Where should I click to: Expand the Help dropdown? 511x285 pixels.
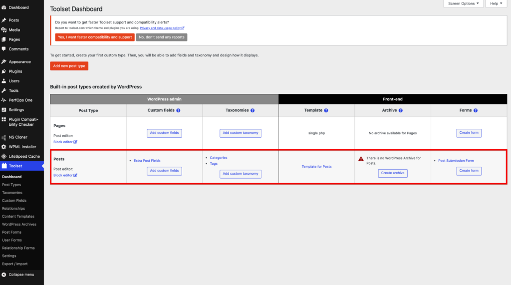click(497, 3)
